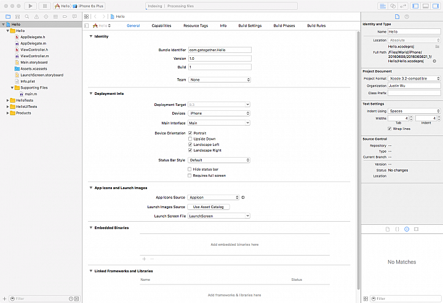Go forward in editor history
443x303 pixels.
(104, 17)
